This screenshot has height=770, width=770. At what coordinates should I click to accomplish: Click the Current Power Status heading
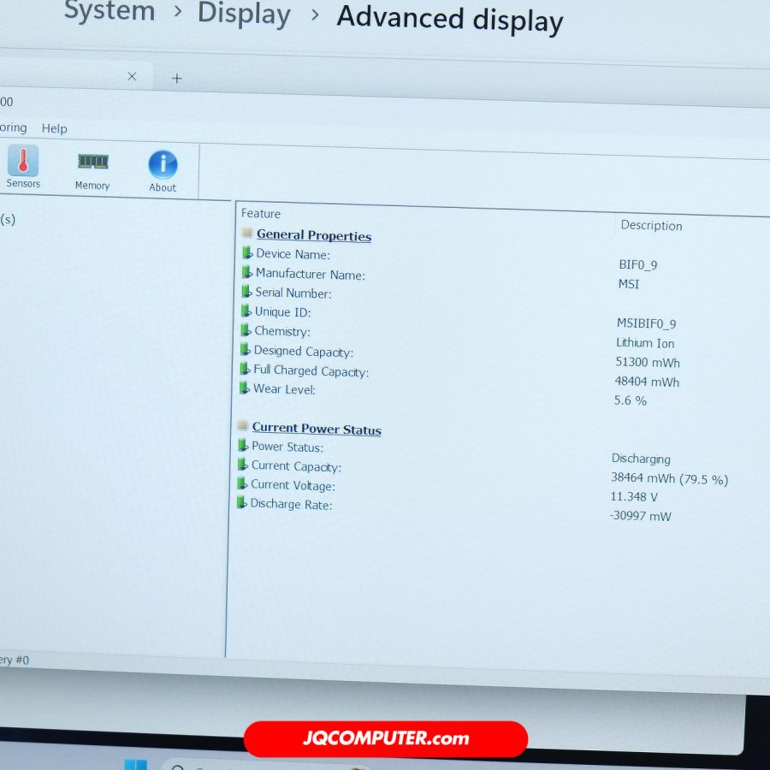tap(317, 429)
